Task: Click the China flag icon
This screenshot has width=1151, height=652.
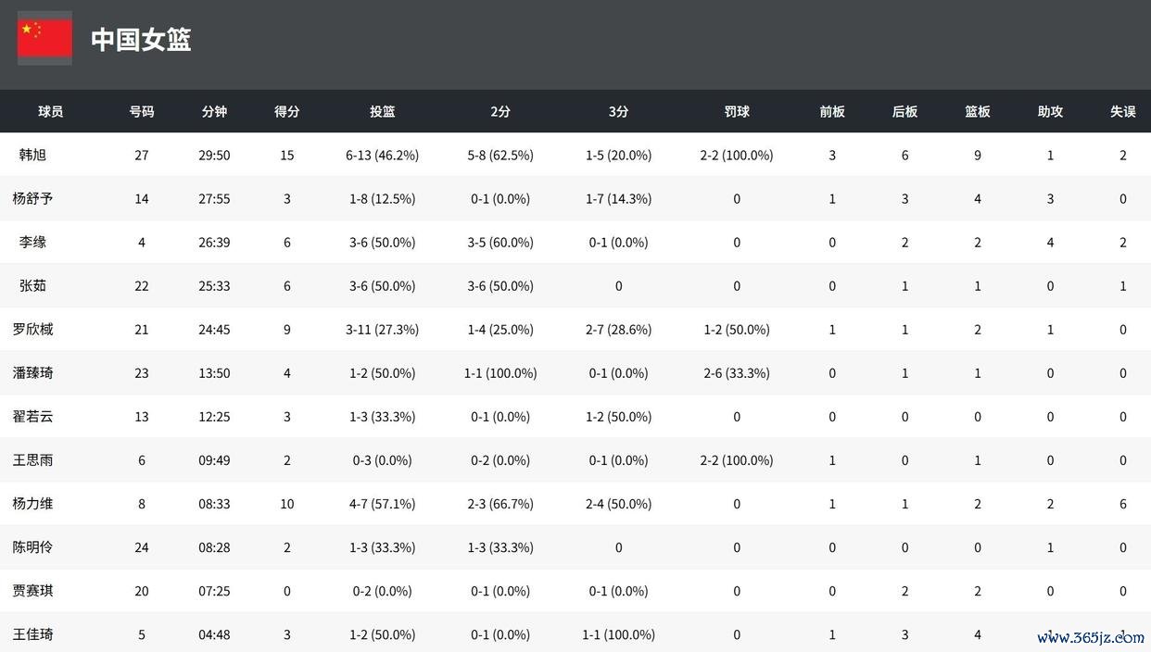Action: [44, 39]
